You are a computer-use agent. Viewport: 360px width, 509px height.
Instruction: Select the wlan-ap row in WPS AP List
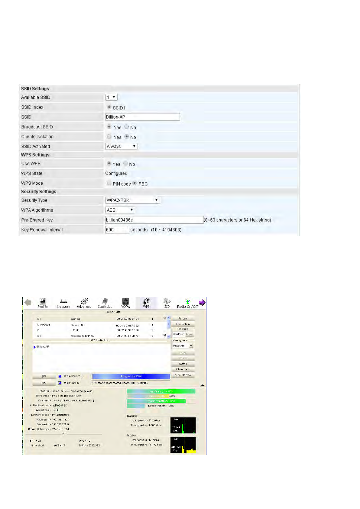(100, 319)
